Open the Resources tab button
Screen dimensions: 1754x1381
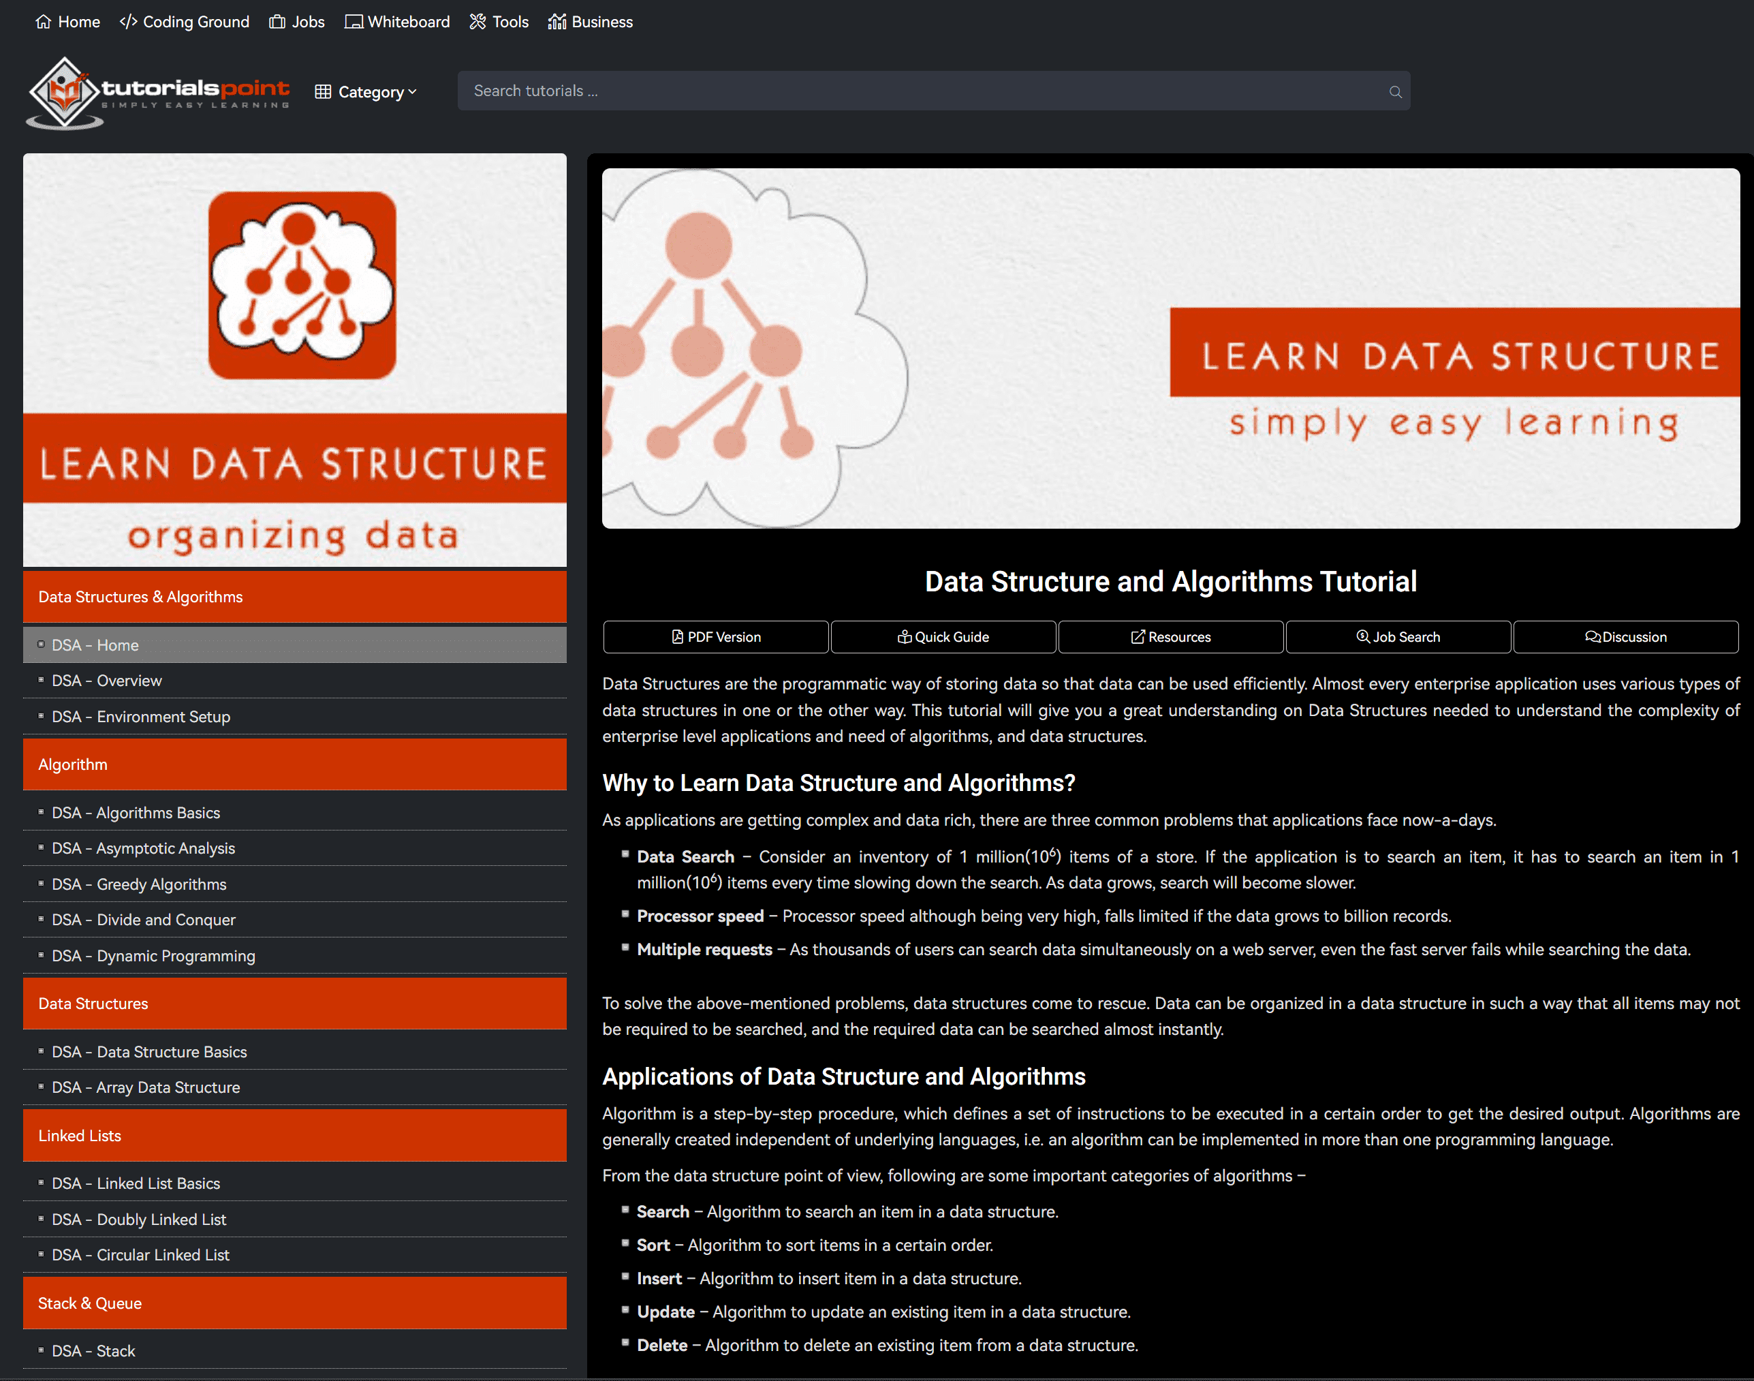tap(1170, 637)
